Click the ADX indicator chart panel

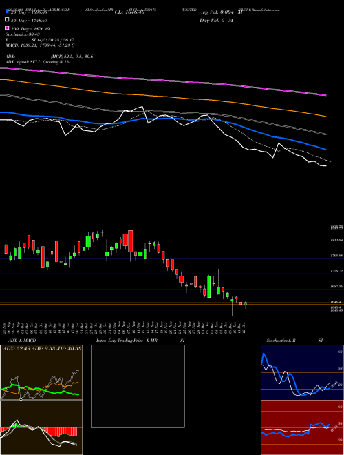41,372
